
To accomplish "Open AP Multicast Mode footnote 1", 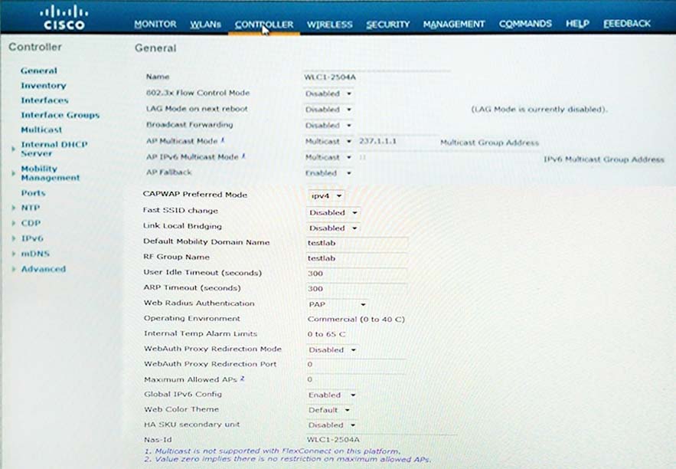I will (223, 139).
